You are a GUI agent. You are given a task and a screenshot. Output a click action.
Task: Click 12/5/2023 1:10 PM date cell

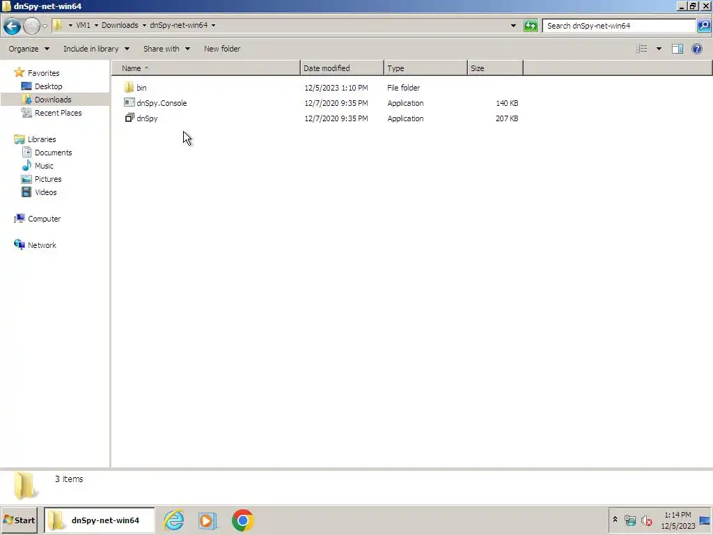336,88
